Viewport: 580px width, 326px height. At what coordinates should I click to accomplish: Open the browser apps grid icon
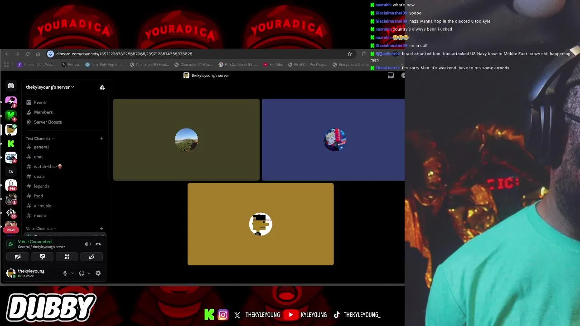[6, 65]
